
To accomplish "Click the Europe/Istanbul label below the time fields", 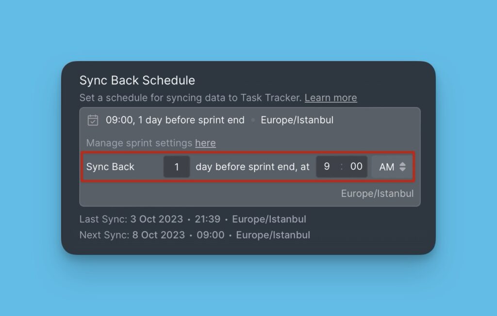I will pos(377,193).
